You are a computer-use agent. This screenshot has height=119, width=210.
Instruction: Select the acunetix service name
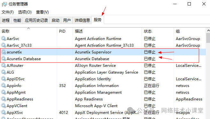14,52
